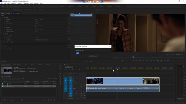Open the Help menu
Image resolution: width=186 pixels, height=104 pixels.
(x=41, y=3)
